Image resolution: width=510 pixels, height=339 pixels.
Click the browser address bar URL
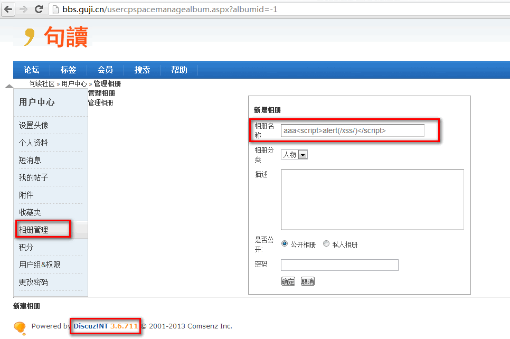point(170,10)
